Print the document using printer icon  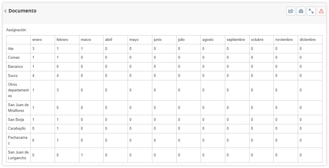tap(301, 11)
